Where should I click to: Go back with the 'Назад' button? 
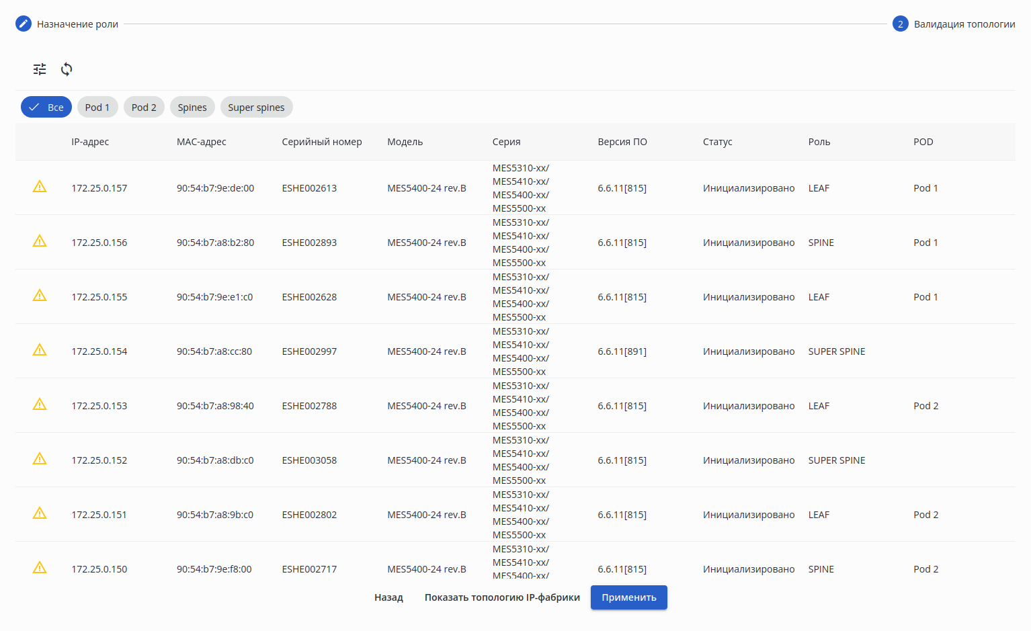[388, 597]
